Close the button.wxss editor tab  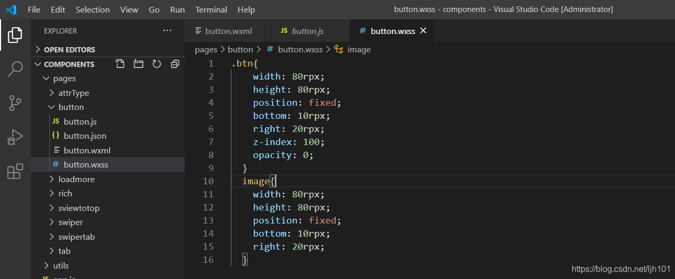click(423, 31)
